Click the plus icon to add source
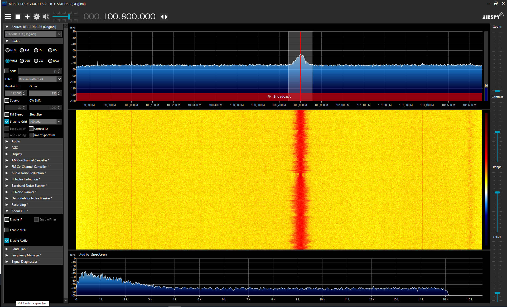Viewport: 507px width, 307px height. tap(27, 17)
